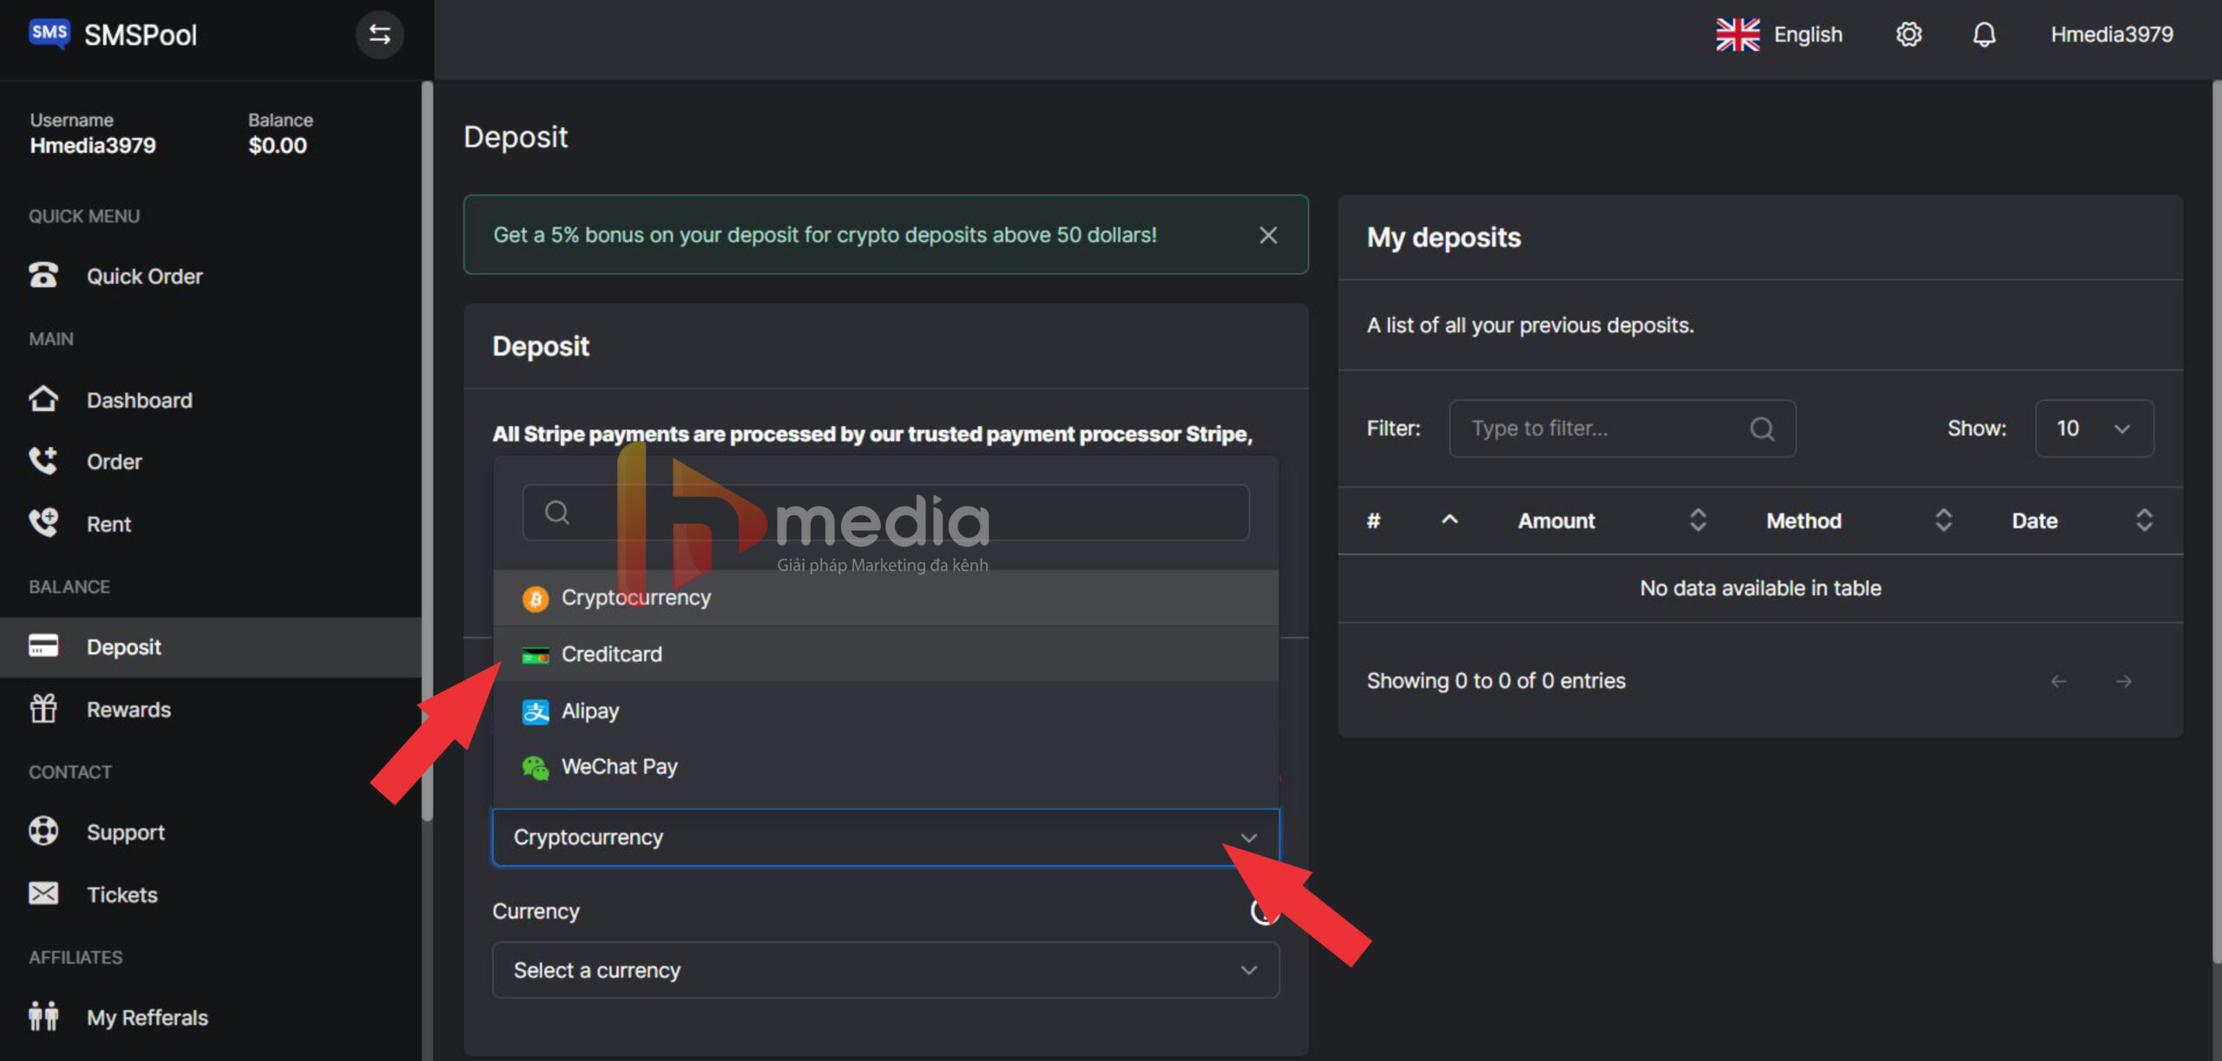Image resolution: width=2222 pixels, height=1061 pixels.
Task: Click the Support globe icon
Action: point(44,833)
